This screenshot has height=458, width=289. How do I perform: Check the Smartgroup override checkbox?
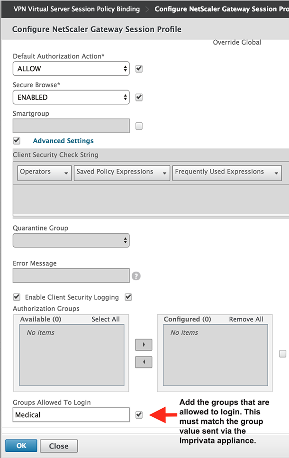[139, 126]
